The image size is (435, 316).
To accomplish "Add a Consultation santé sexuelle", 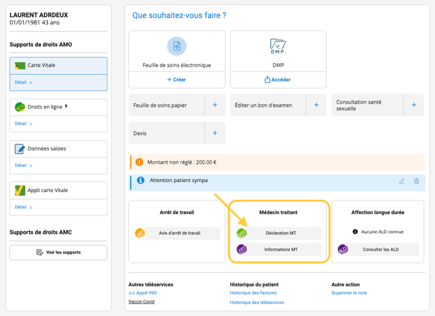I will (414, 105).
